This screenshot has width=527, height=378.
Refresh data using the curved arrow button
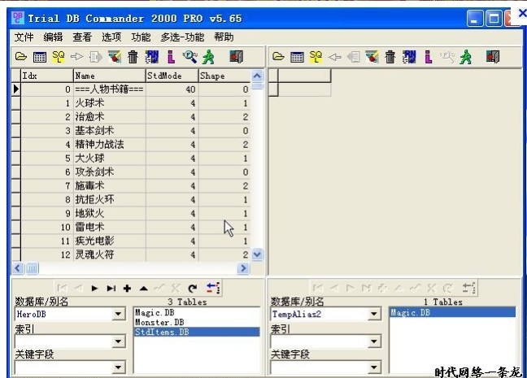[193, 289]
